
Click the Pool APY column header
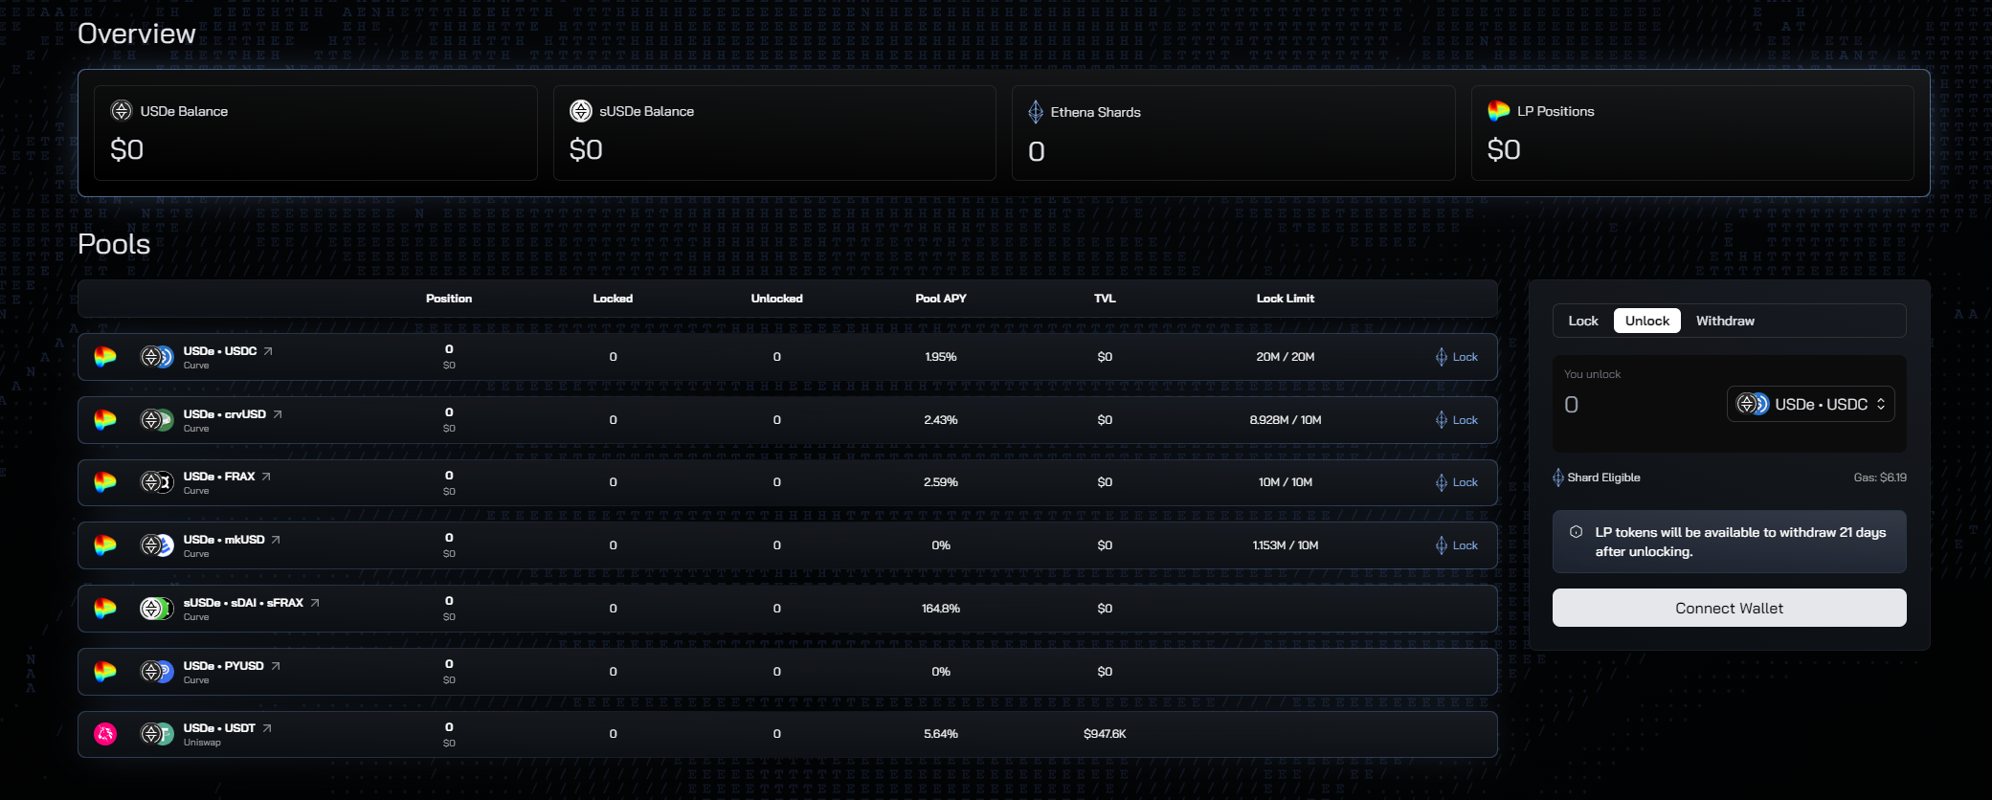[941, 299]
